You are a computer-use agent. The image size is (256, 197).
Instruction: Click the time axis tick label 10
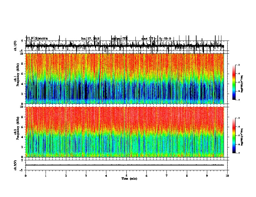227,176
